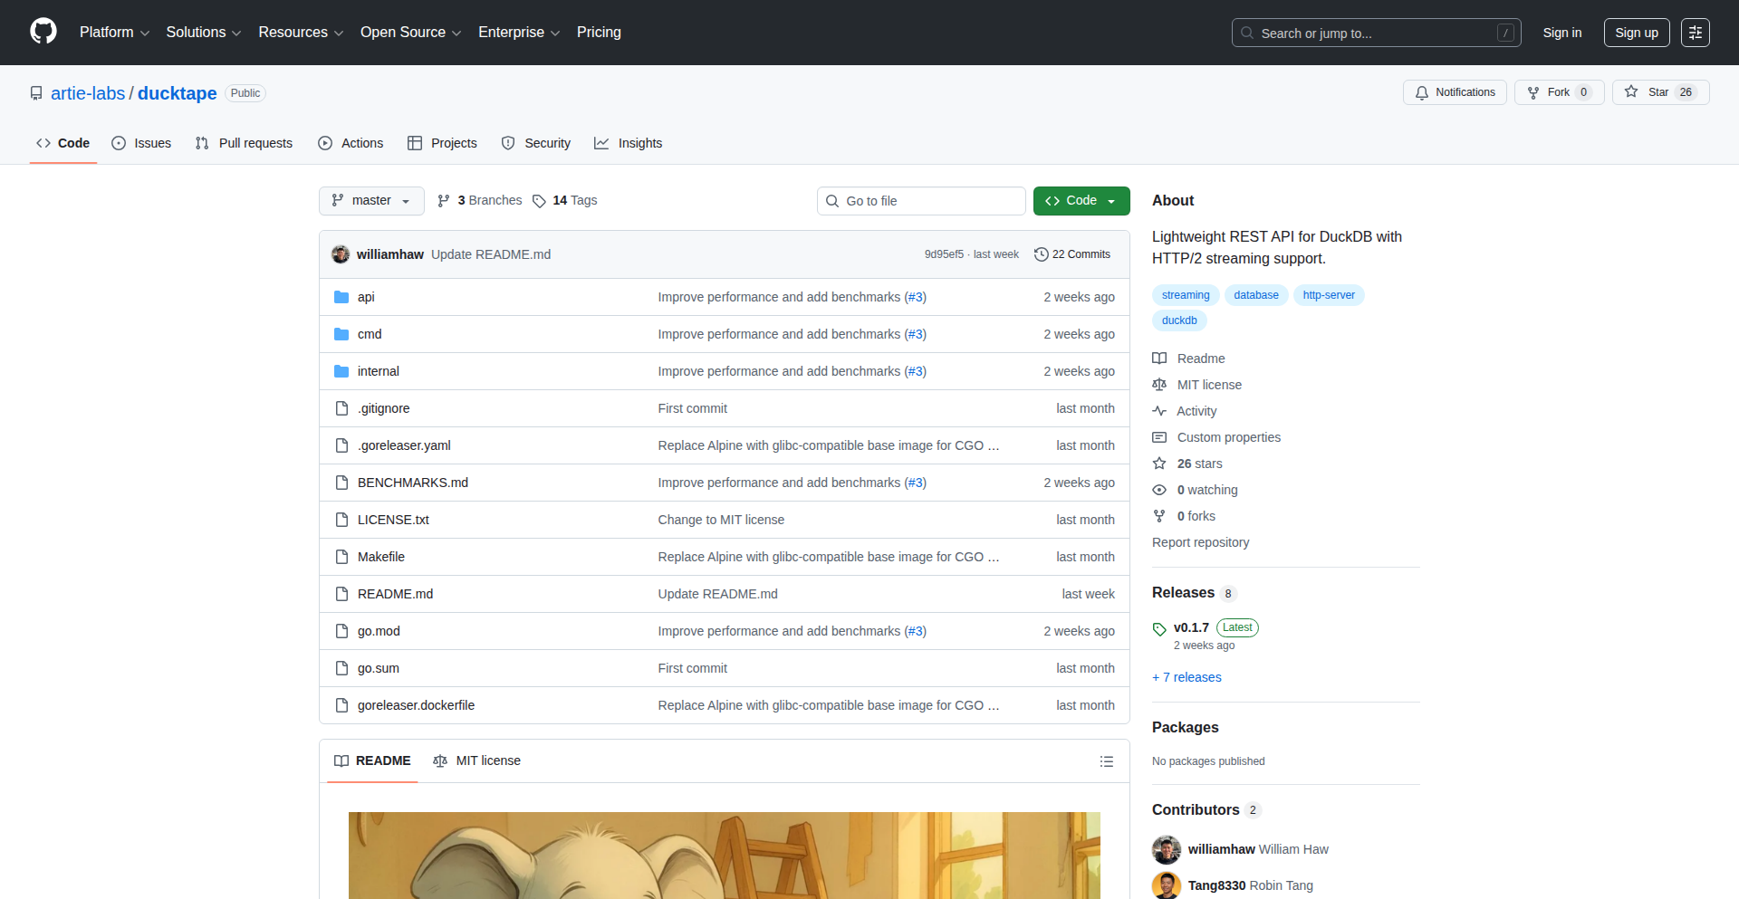Open the + 7 releases link
Screen dimensions: 1739x899
coord(1187,677)
